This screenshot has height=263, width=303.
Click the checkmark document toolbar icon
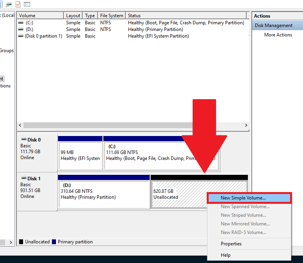pos(18,4)
